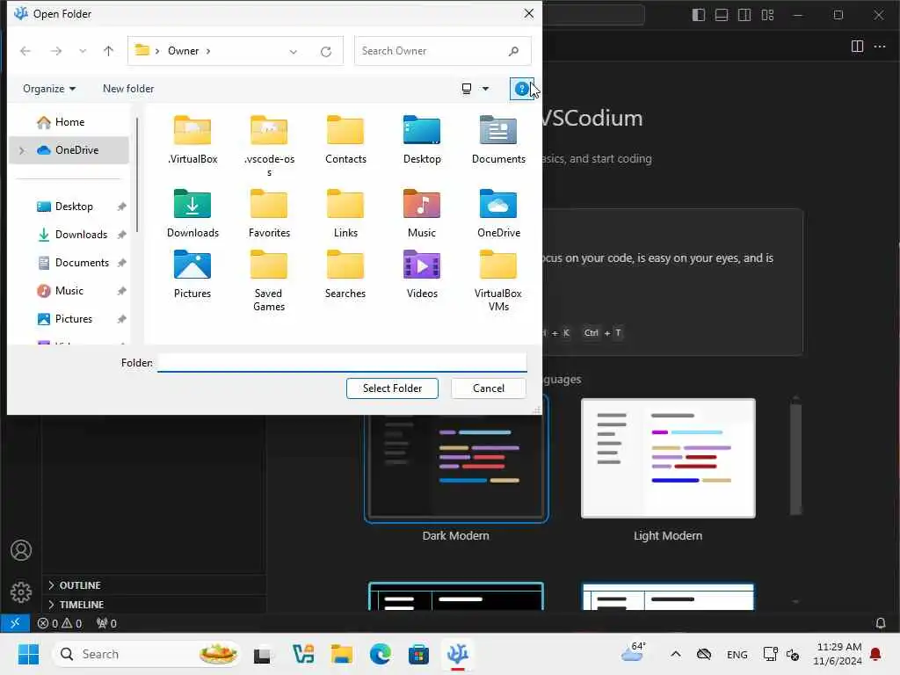Open Documents in Quick access pane
Screen dimensions: 900x675
(82, 262)
